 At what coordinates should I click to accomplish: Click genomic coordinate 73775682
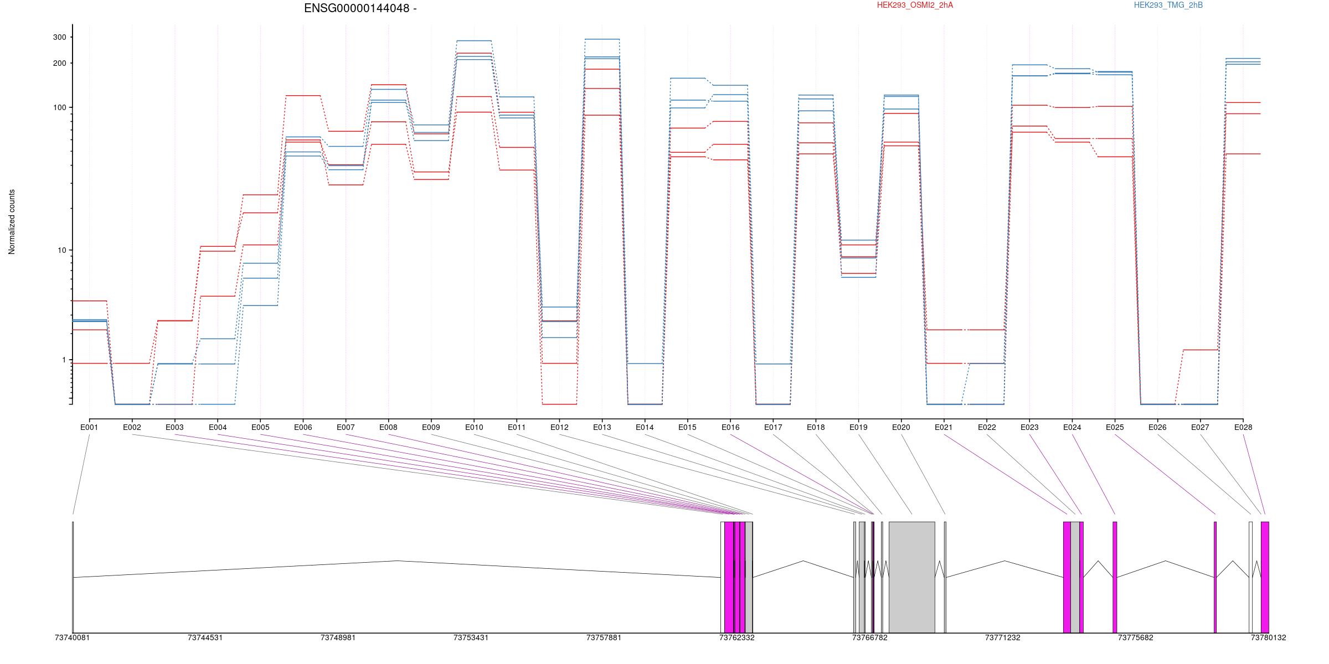[x=1135, y=637]
